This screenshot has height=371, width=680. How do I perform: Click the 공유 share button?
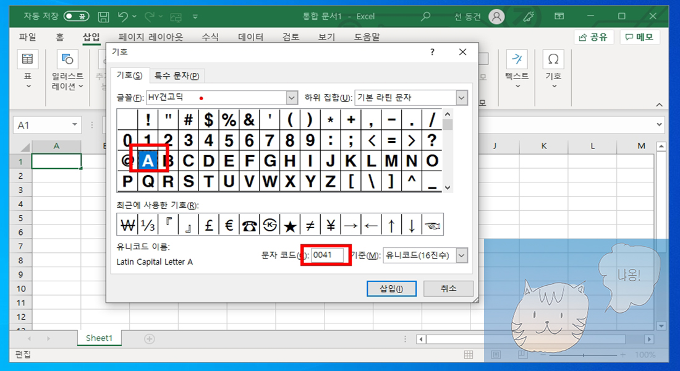593,37
